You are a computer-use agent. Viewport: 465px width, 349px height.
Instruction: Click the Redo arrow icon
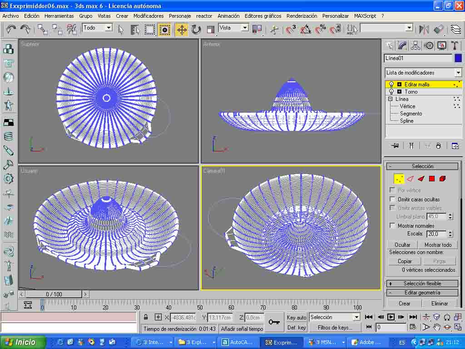tap(25, 29)
